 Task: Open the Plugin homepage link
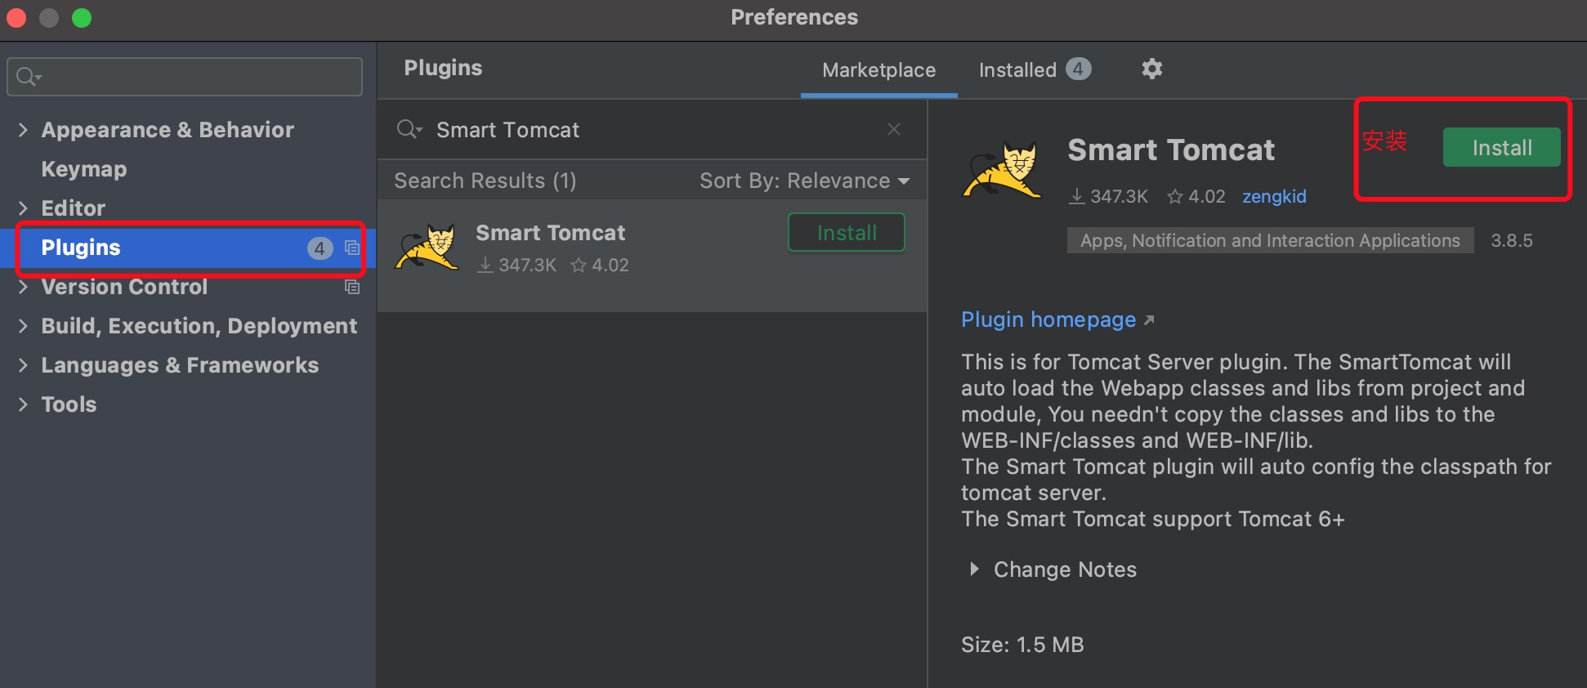1048,319
